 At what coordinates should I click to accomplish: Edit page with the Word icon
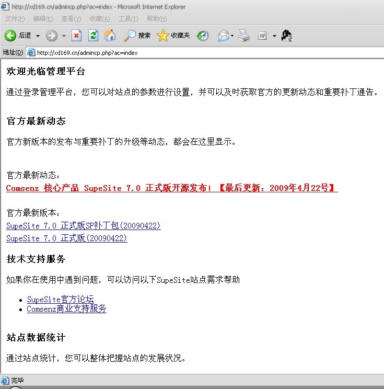pyautogui.click(x=262, y=36)
